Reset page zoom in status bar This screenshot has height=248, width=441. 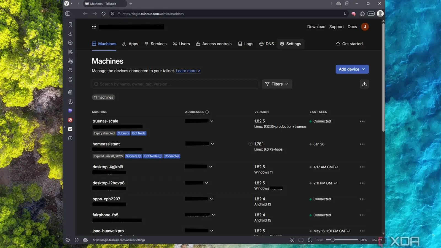pyautogui.click(x=320, y=240)
